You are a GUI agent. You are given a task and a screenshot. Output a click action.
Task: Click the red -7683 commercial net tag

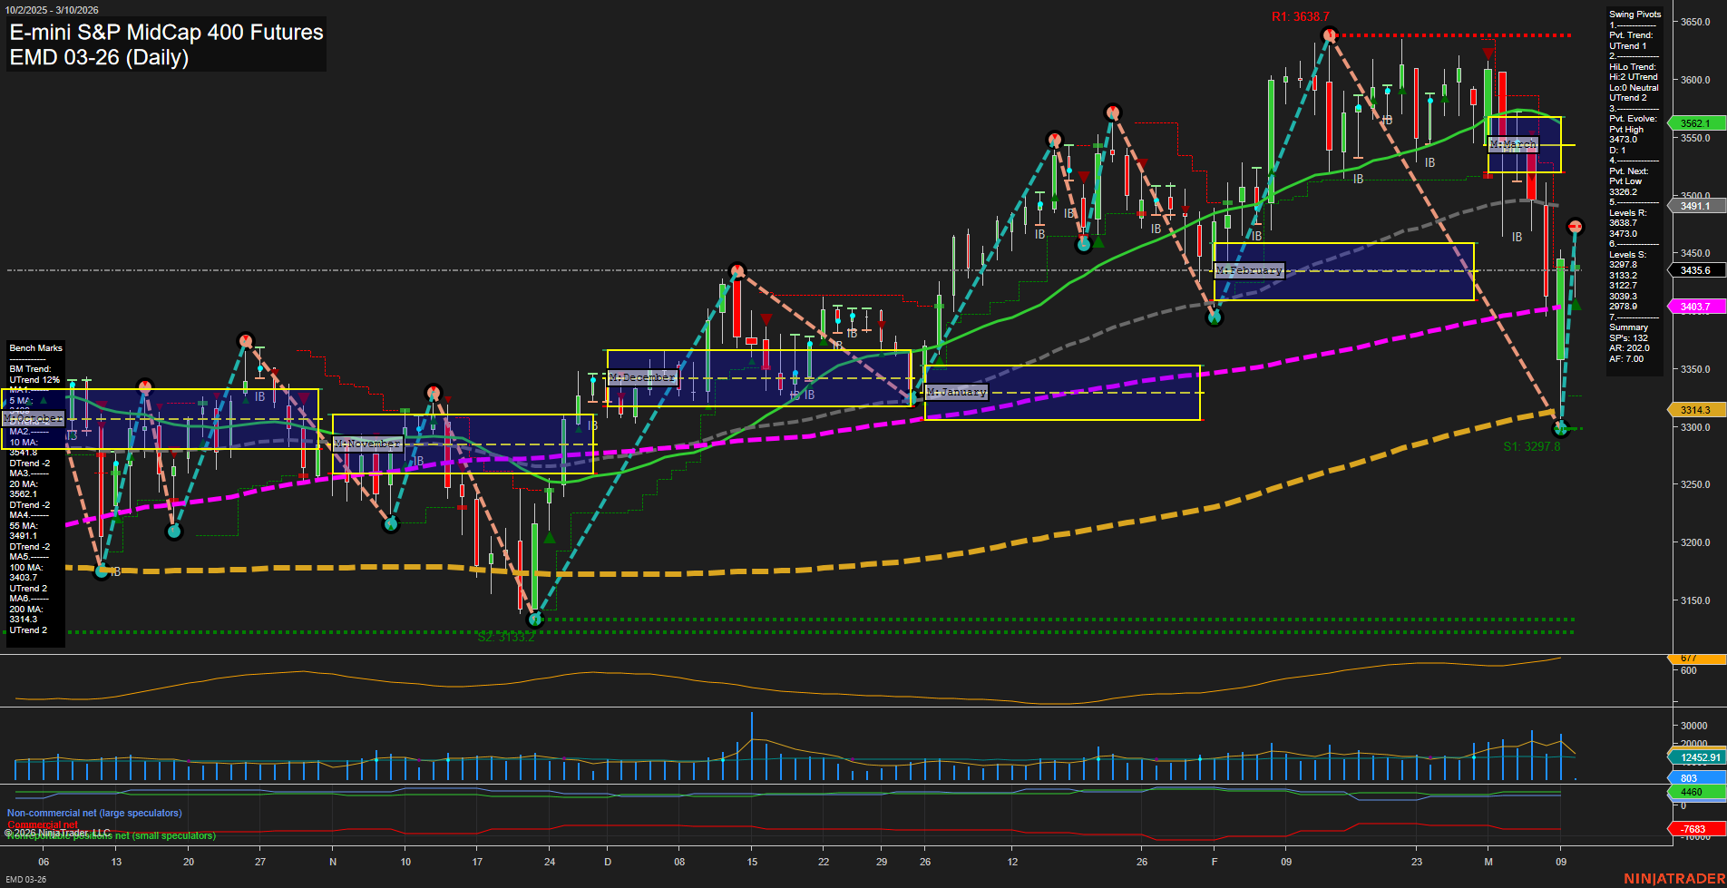1693,828
